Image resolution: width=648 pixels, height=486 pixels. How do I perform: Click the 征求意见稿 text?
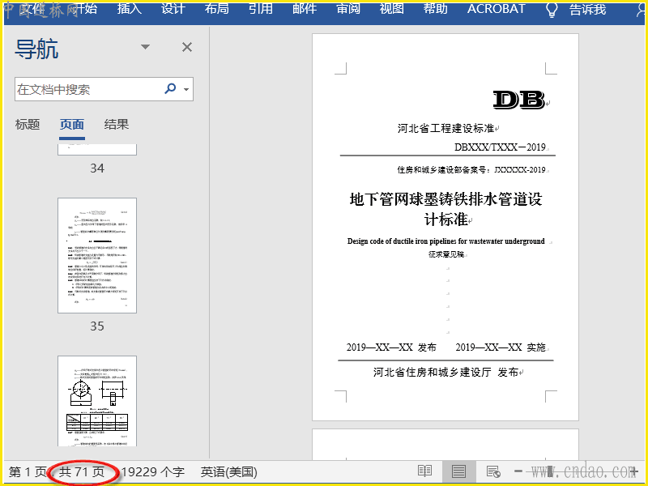(446, 254)
